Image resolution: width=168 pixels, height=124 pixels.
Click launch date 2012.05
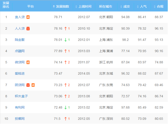[84, 119]
